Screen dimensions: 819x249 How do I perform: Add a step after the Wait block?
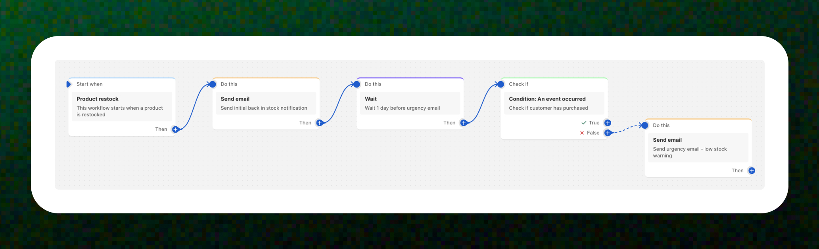pos(463,123)
